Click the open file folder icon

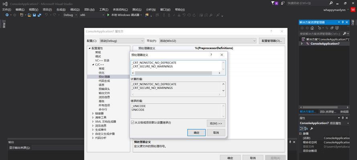point(29,15)
